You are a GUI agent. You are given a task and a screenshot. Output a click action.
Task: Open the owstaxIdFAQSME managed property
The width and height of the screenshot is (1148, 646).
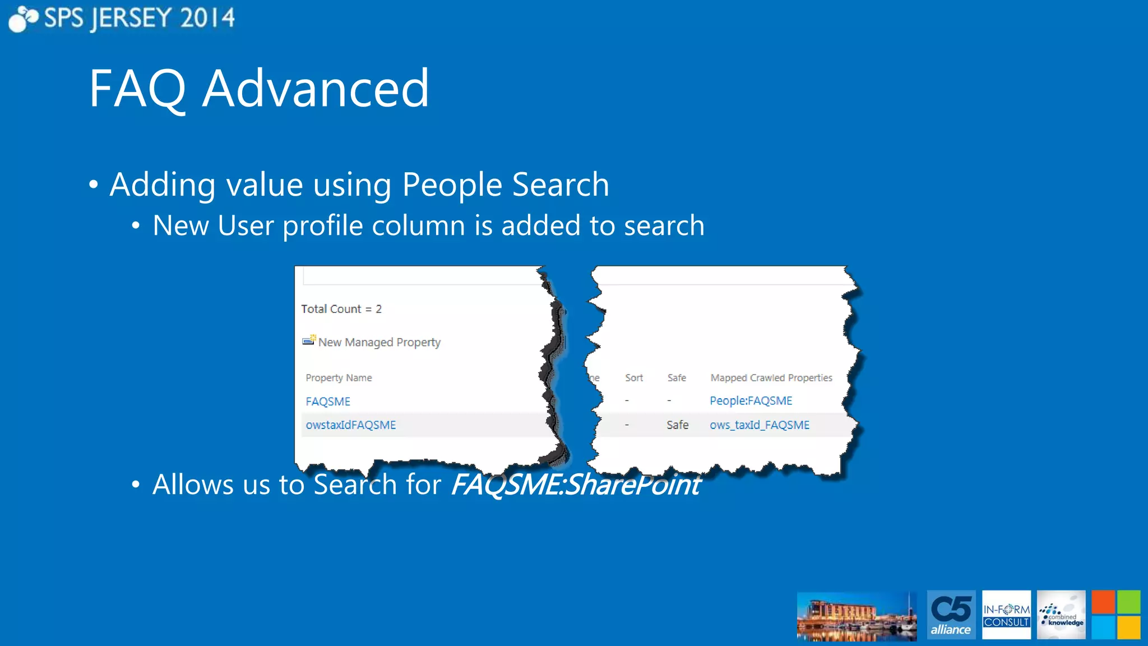351,425
